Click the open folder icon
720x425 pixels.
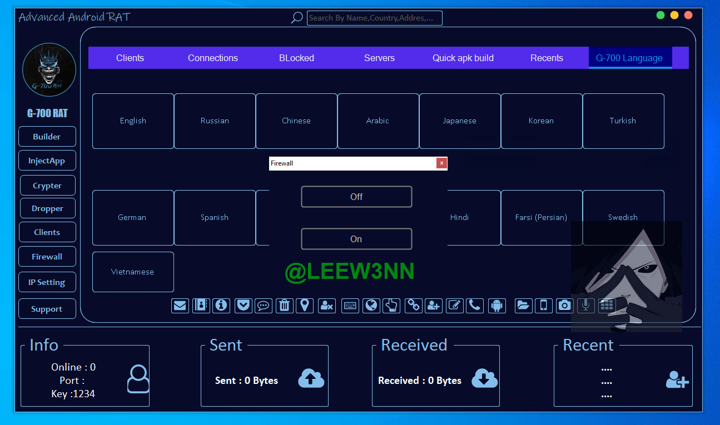click(x=523, y=306)
